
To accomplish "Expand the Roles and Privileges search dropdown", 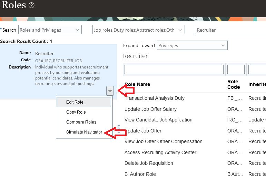I will pos(50,30).
